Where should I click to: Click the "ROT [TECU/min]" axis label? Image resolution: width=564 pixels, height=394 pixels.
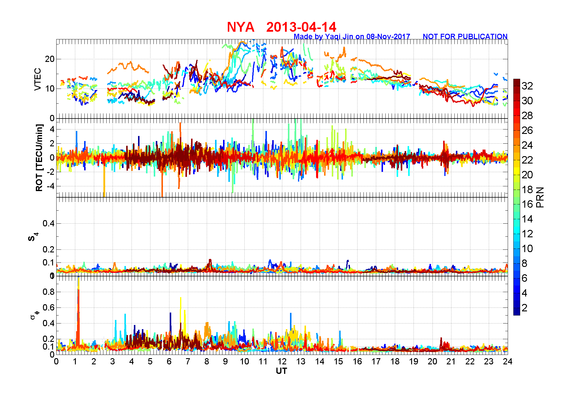[39, 158]
